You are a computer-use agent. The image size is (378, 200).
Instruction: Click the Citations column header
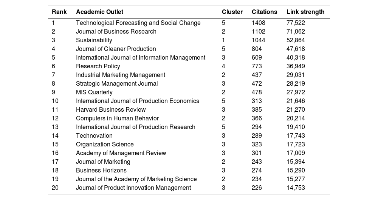[x=264, y=12]
